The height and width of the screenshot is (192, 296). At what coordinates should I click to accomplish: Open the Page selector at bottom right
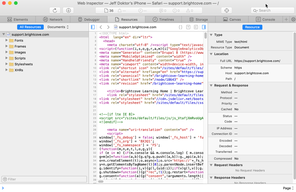pyautogui.click(x=287, y=188)
